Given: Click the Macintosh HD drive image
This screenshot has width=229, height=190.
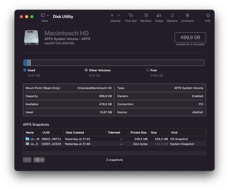Looking at the screenshot, I should coord(31,37).
